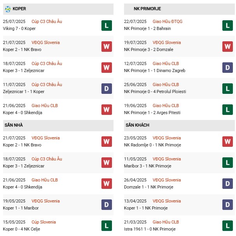
Task: Click the W badge for NK Radomlje 0-1 NK Primorje
Action: click(x=228, y=142)
